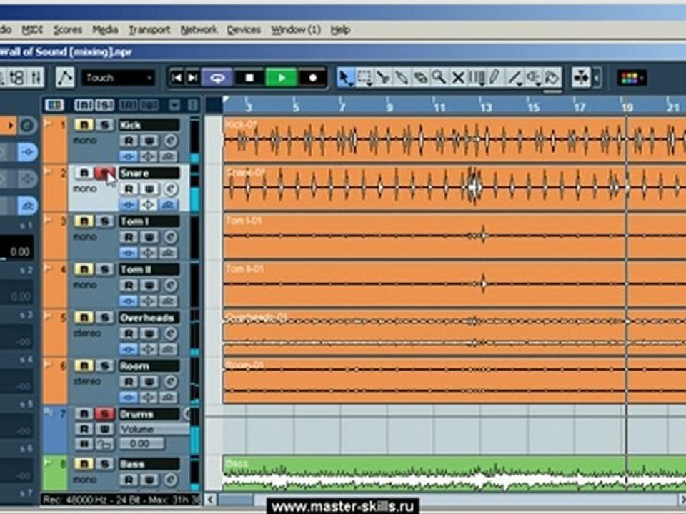
Task: Open the Transport menu
Action: coord(149,30)
